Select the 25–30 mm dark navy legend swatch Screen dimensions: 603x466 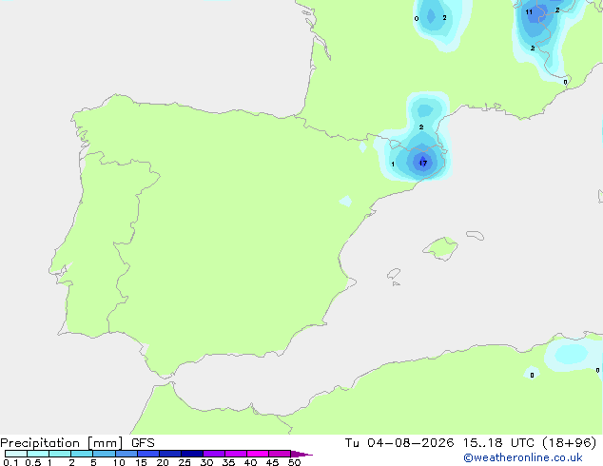[192, 454]
